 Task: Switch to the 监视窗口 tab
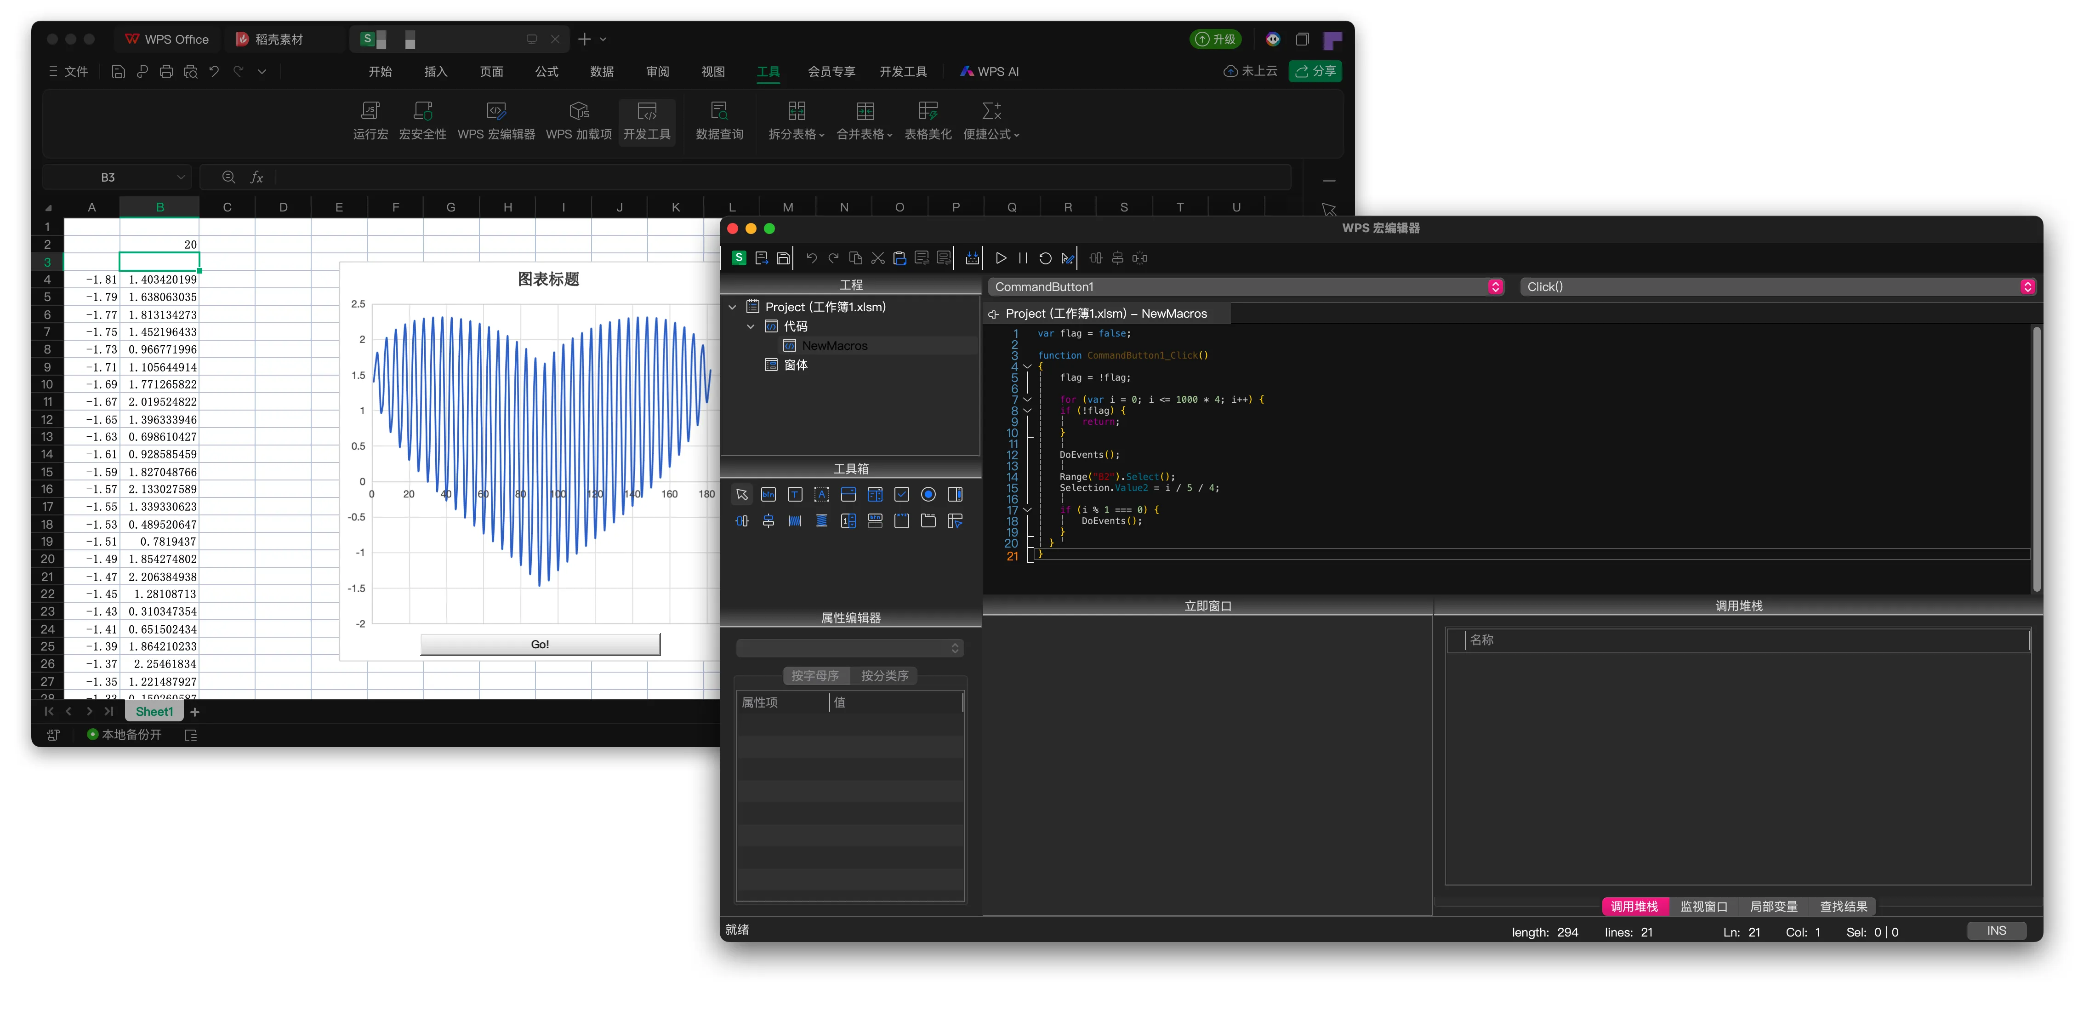tap(1703, 906)
